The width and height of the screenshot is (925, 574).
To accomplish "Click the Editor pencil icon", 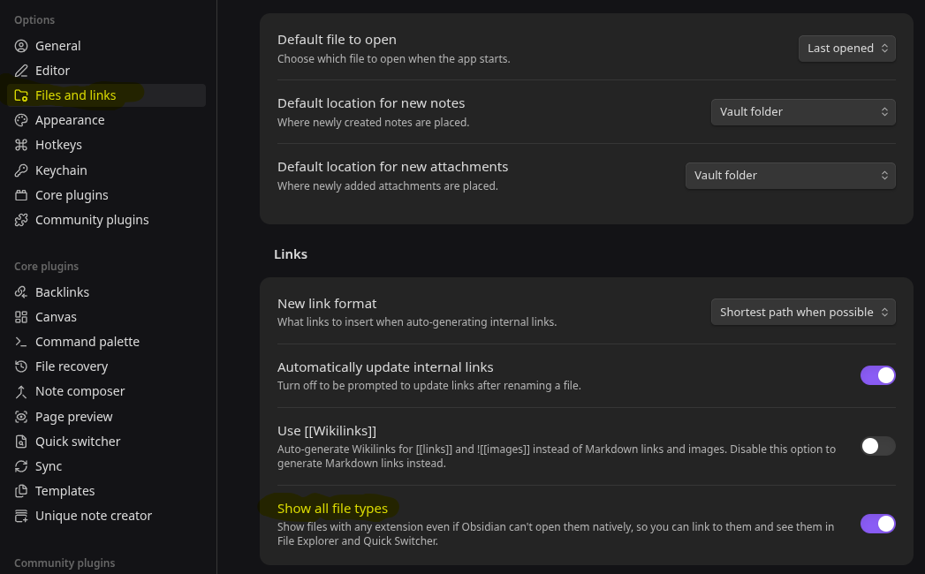I will [x=21, y=71].
